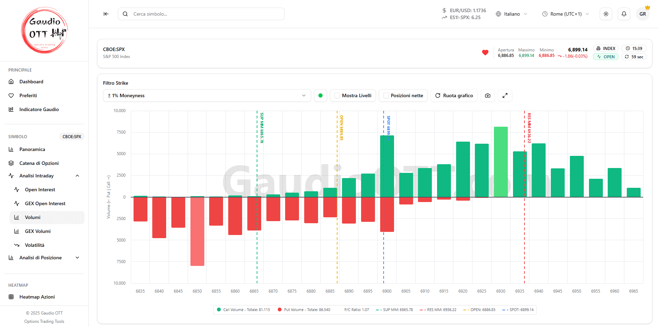The width and height of the screenshot is (658, 327).
Task: Enable the Mostra Livelli checkbox
Action: pyautogui.click(x=337, y=95)
